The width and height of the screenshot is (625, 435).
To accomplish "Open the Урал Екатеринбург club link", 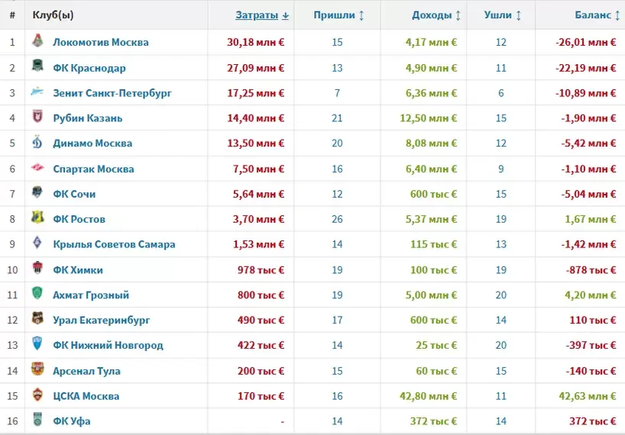I will pos(102,320).
